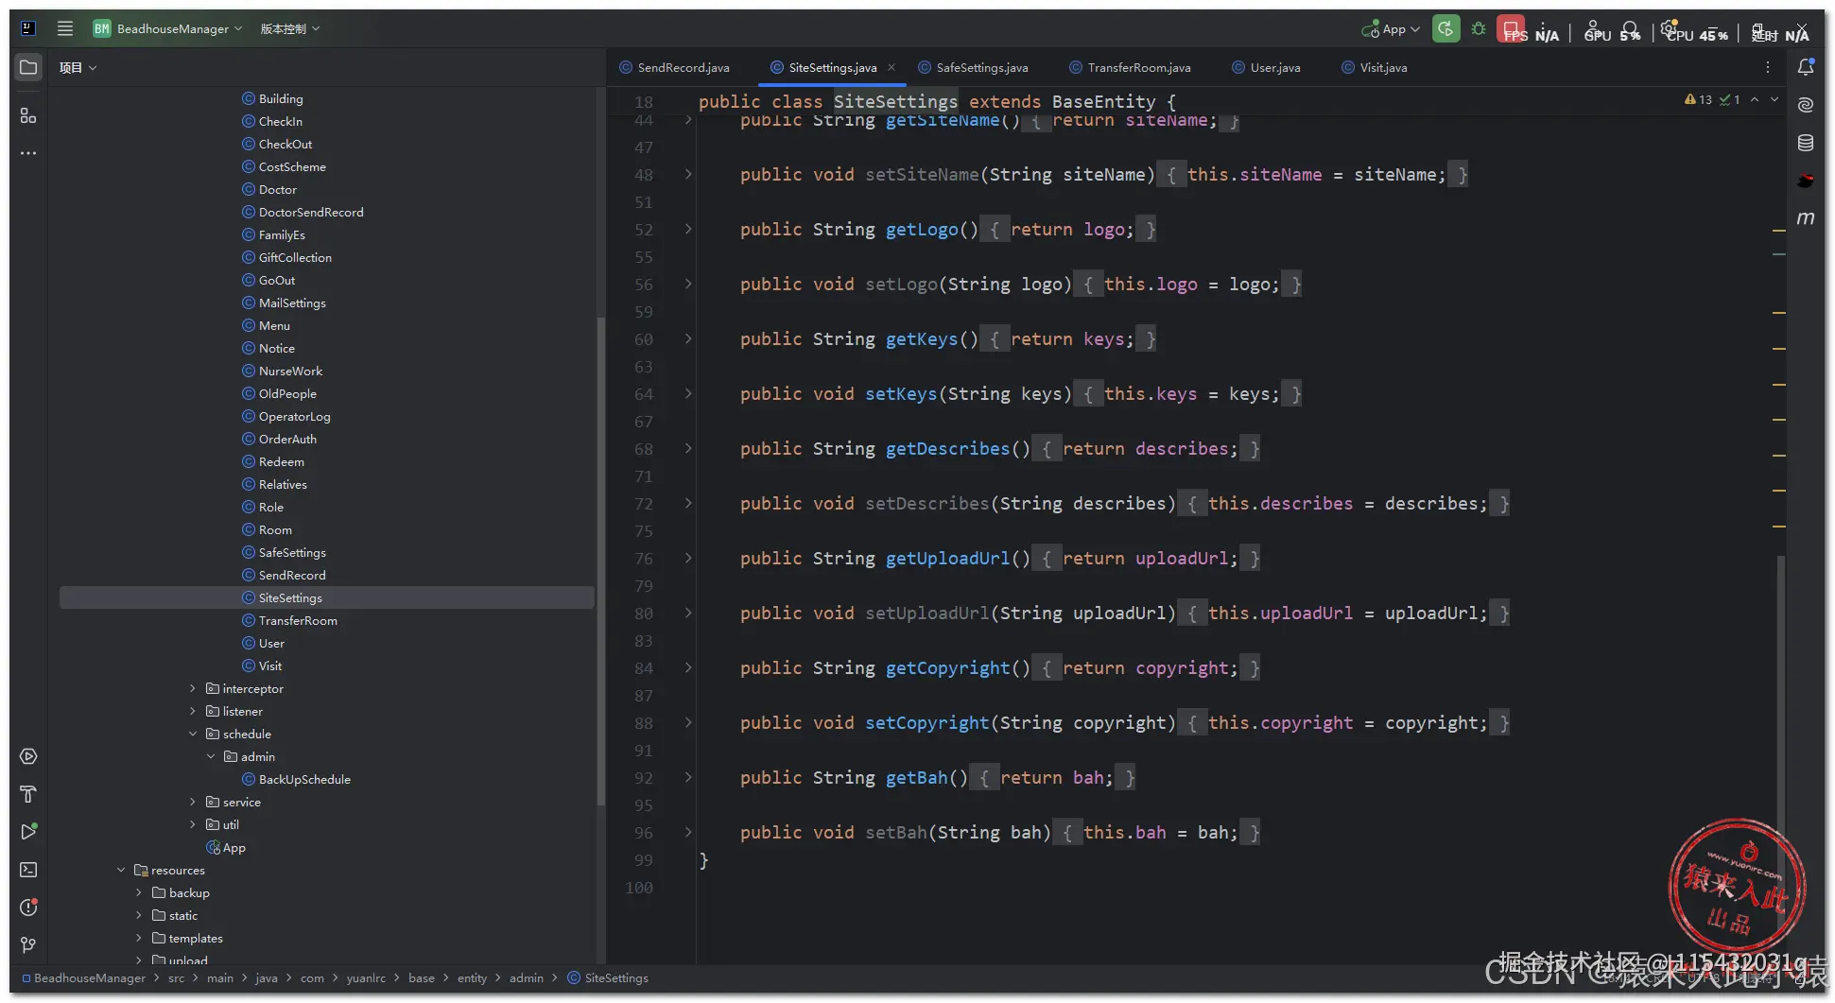Viewport: 1835px width, 1003px height.
Task: Open the ninja plugin tool window
Action: [1806, 181]
